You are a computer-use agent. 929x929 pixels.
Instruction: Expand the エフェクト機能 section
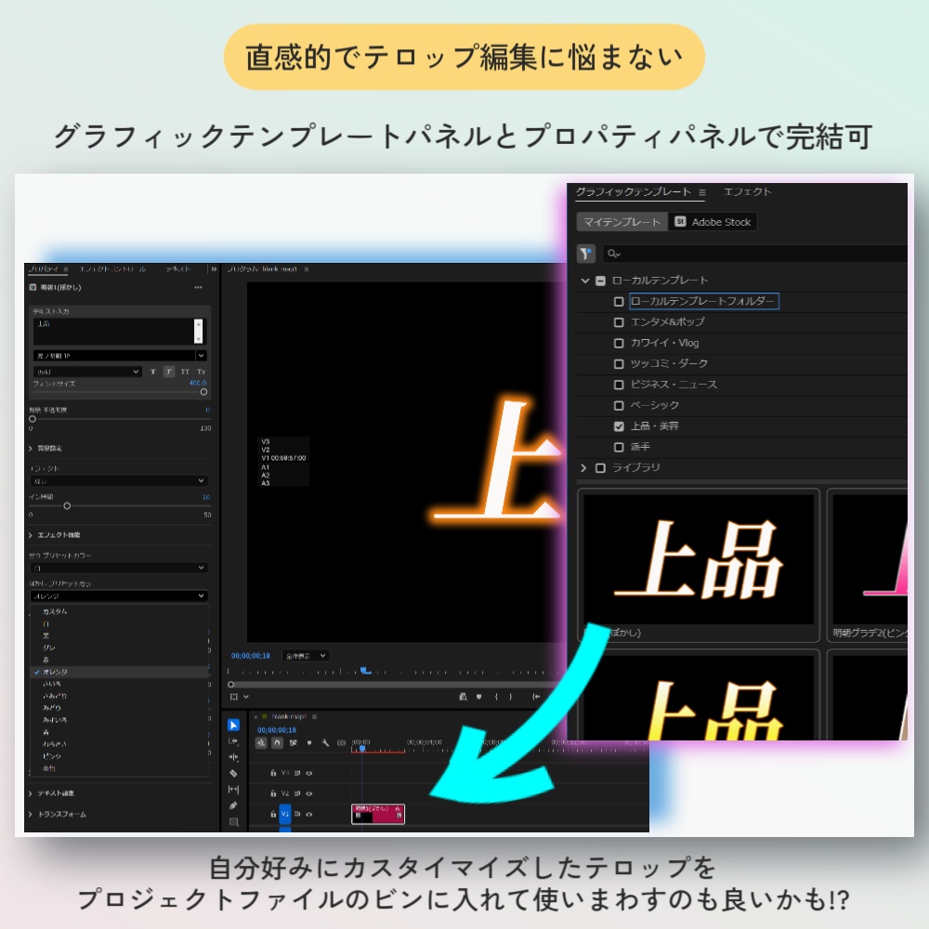(31, 535)
